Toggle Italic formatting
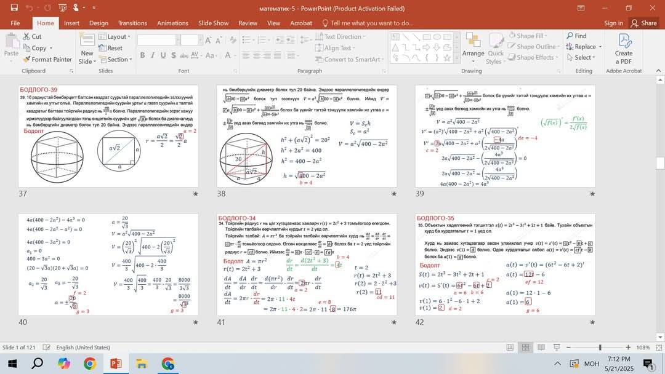 (x=153, y=55)
